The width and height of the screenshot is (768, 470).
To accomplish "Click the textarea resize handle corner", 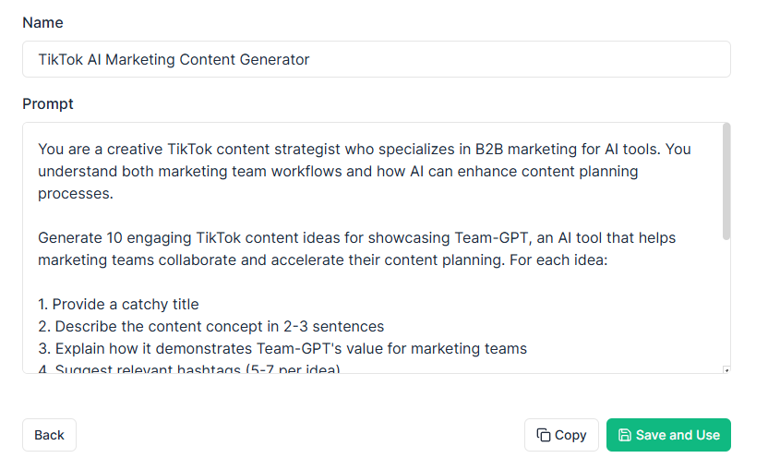I will click(x=726, y=370).
